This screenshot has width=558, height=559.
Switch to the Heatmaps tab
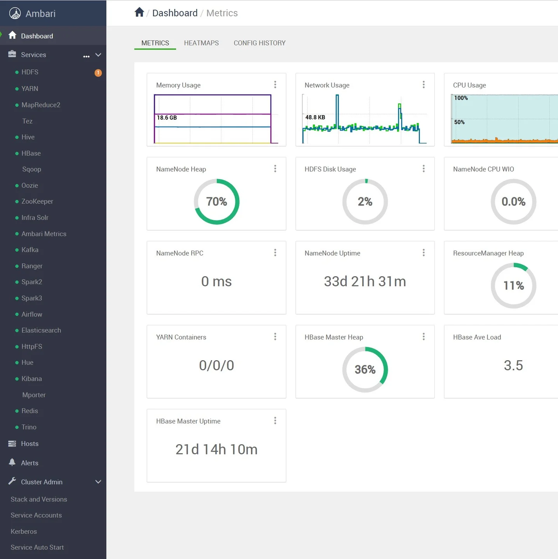201,43
